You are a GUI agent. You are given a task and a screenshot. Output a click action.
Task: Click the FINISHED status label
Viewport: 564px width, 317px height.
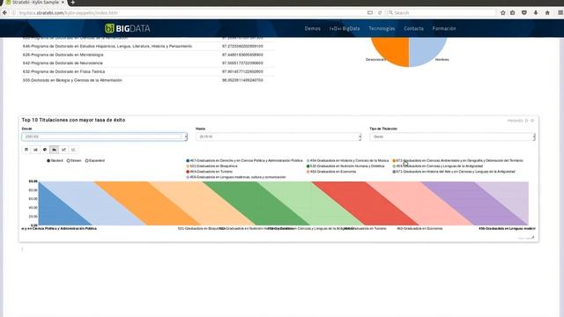point(515,121)
